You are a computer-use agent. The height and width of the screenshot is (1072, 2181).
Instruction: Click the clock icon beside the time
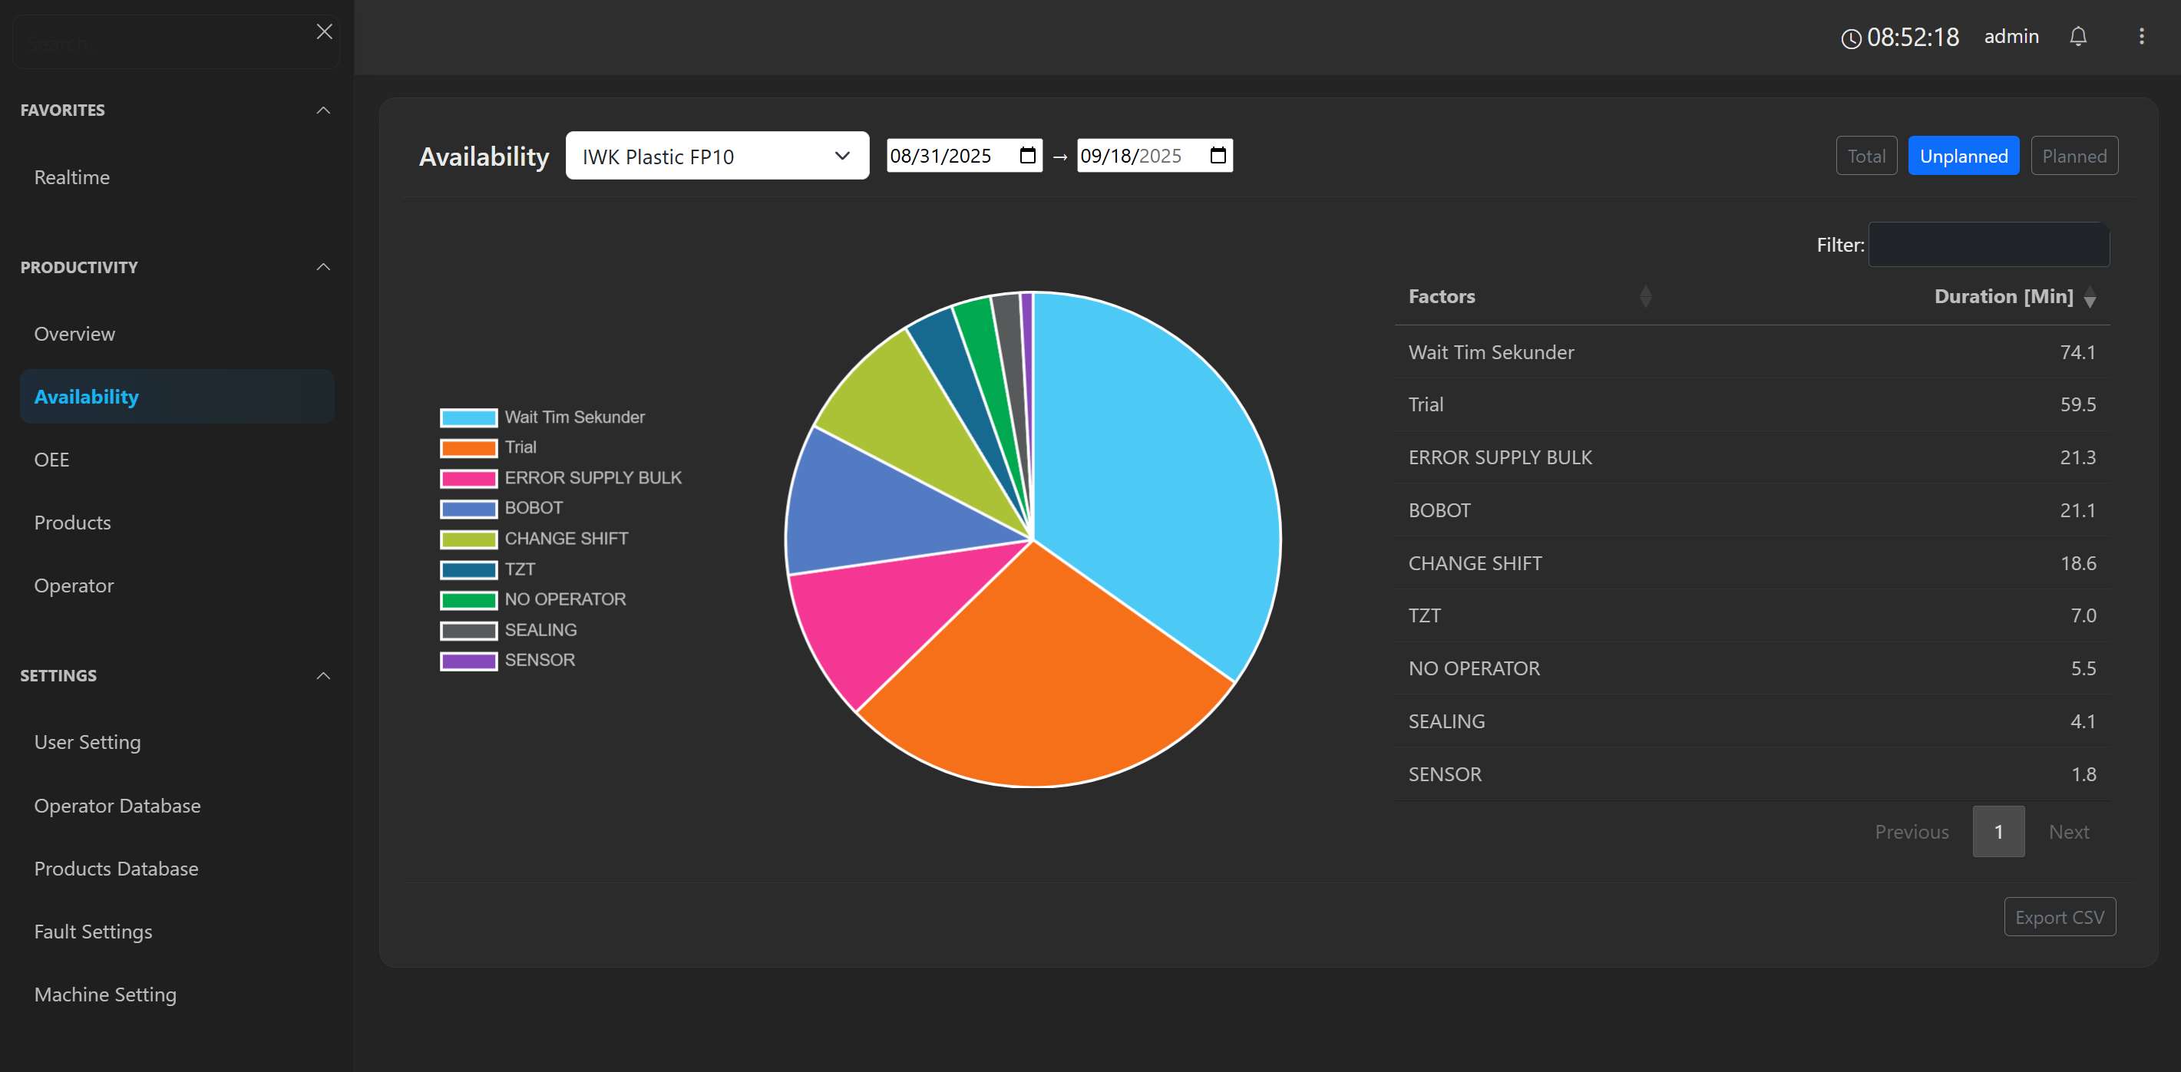pos(1851,38)
